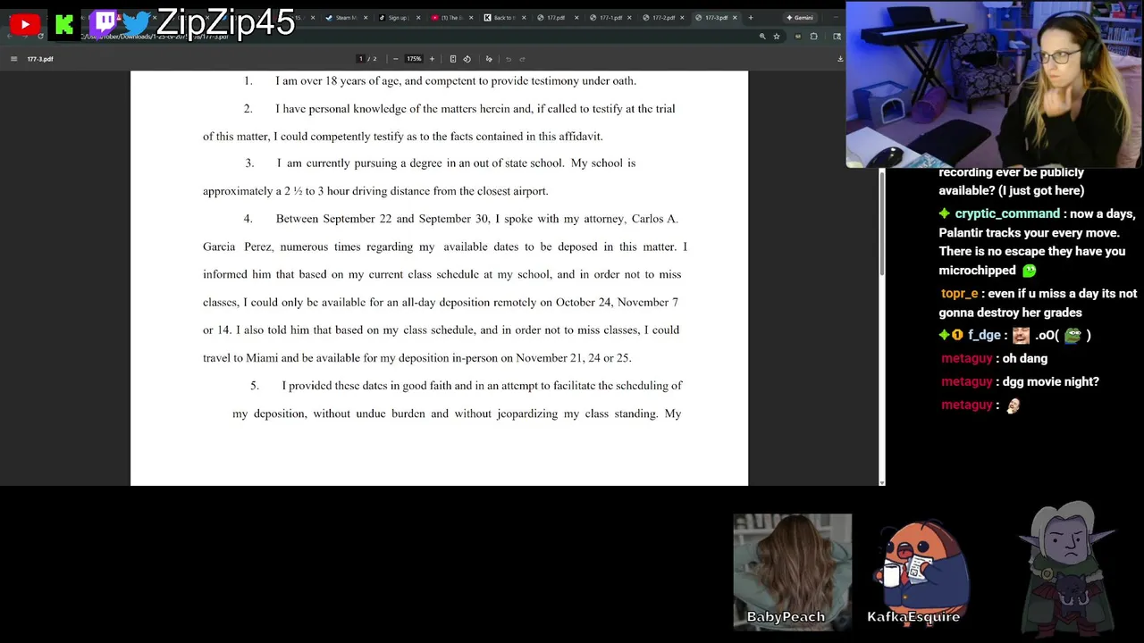
Task: Click the PDF page number field
Action: pyautogui.click(x=361, y=59)
